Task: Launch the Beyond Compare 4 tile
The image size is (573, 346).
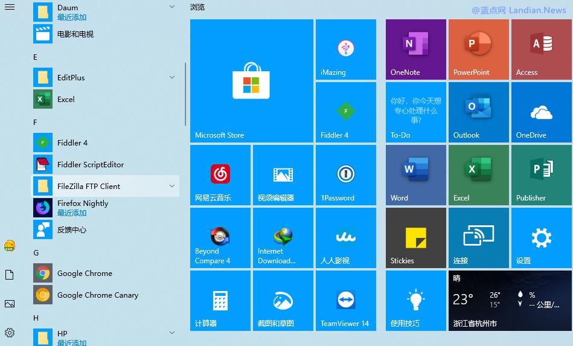Action: [x=220, y=238]
